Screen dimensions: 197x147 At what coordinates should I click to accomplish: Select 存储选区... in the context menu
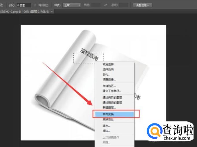pyautogui.click(x=109, y=86)
